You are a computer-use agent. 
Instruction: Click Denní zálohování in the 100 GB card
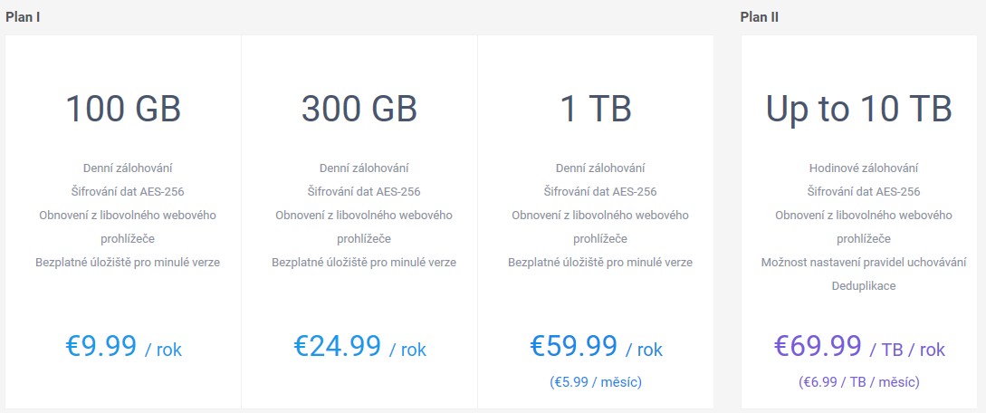[x=128, y=168]
